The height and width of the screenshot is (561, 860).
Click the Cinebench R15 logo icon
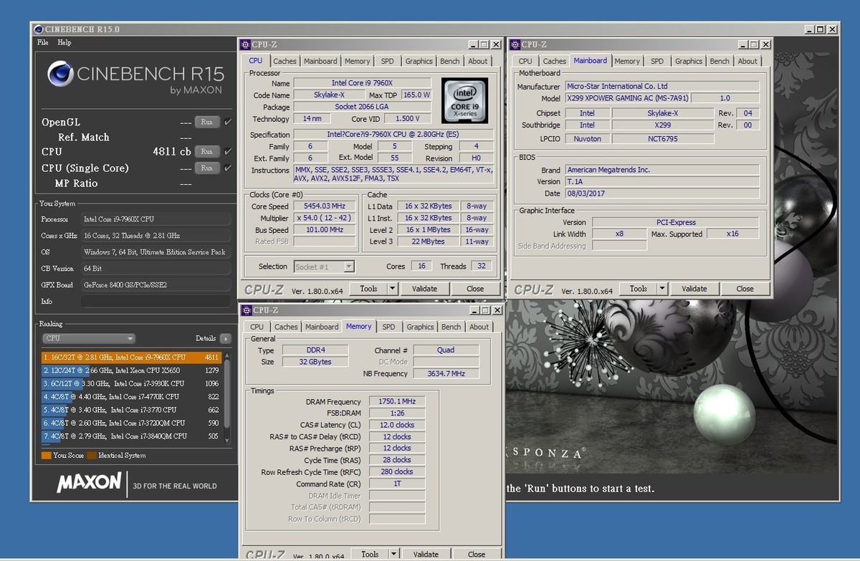[x=61, y=75]
